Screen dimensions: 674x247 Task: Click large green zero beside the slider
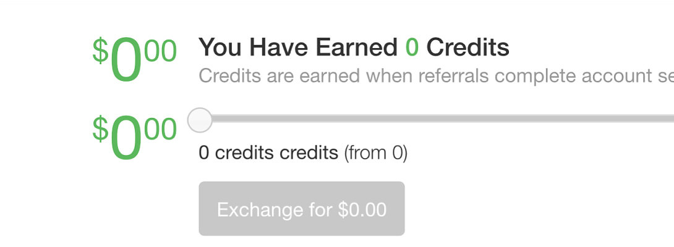click(x=126, y=140)
